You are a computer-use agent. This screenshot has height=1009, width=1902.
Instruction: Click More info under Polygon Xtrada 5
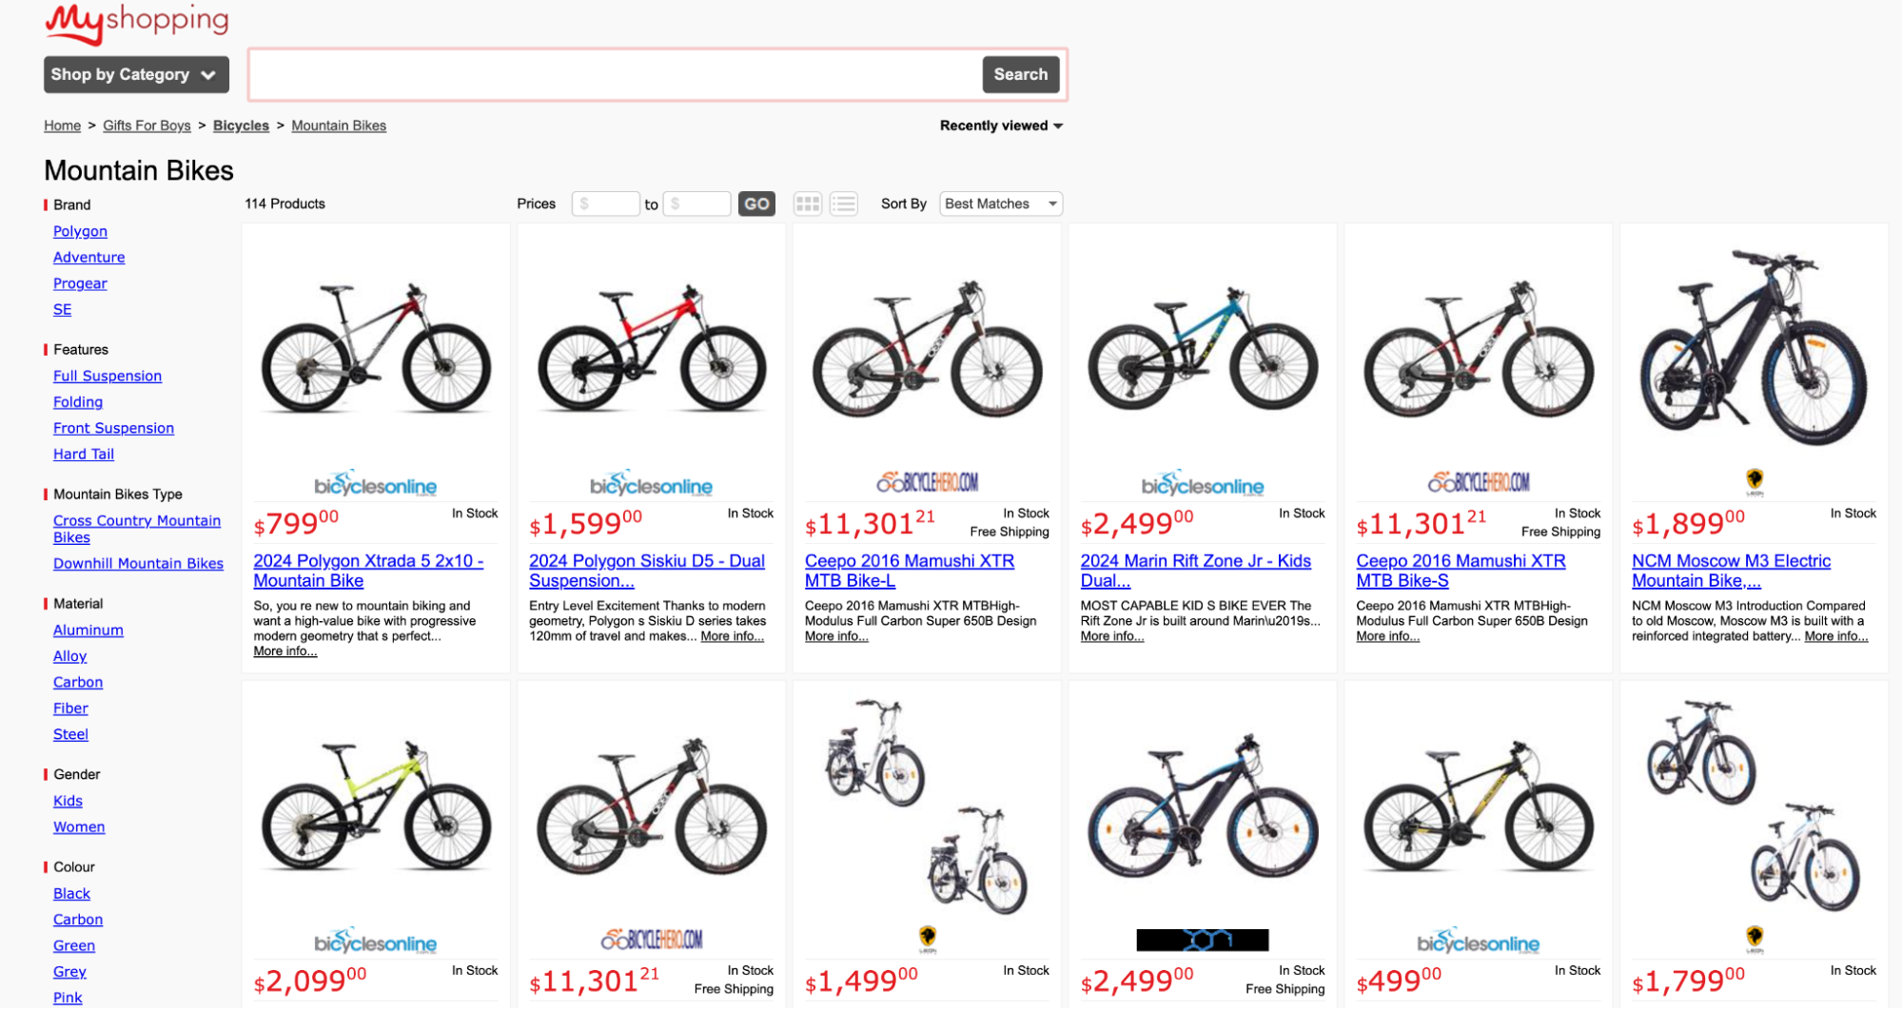[285, 651]
